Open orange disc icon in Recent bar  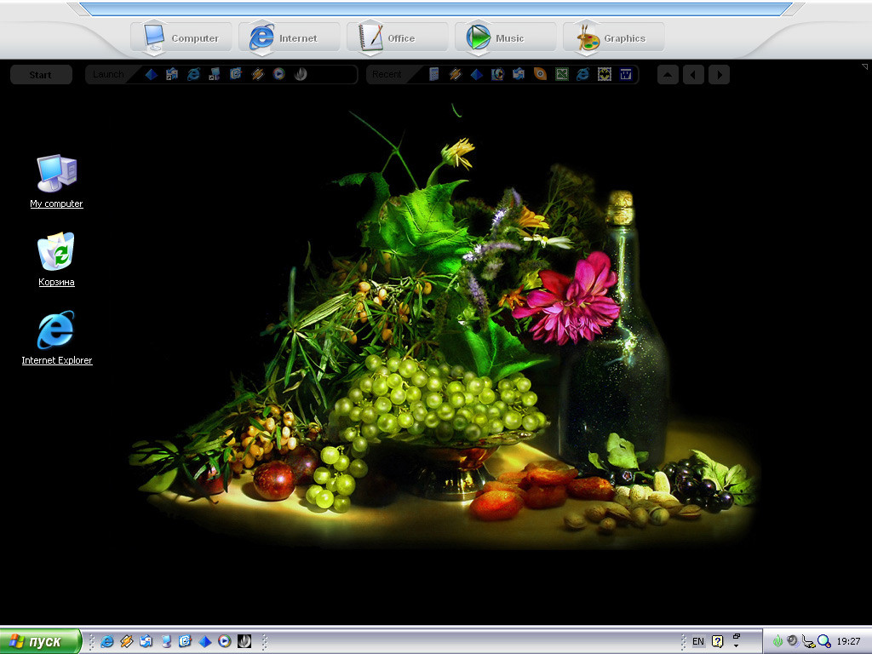coord(540,74)
